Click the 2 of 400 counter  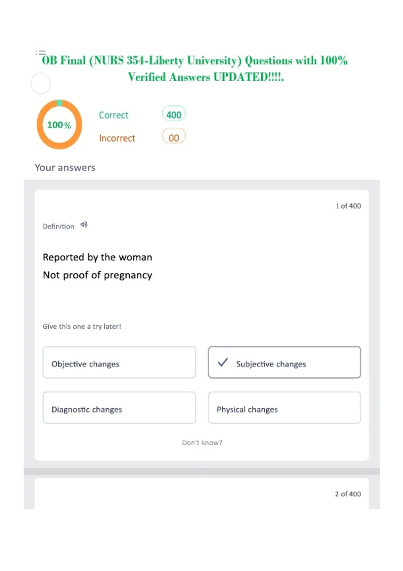coord(348,494)
